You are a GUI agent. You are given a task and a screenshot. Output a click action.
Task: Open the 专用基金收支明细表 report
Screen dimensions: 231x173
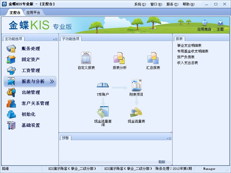pos(193,51)
